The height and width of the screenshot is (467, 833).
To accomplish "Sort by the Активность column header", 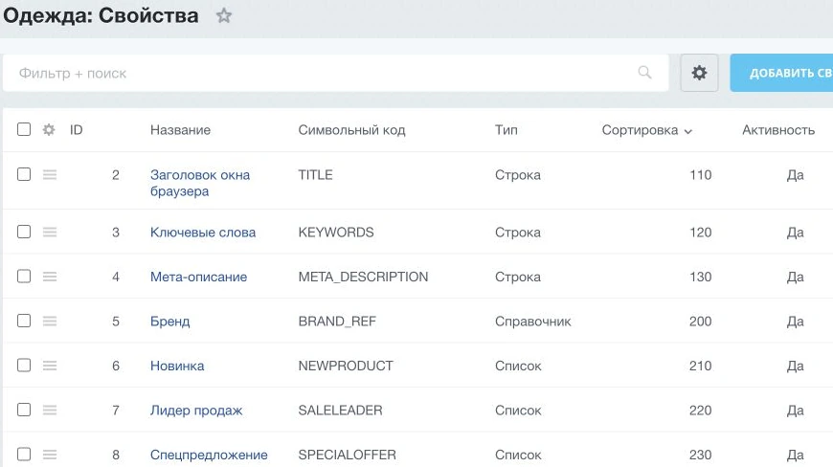I will click(778, 130).
